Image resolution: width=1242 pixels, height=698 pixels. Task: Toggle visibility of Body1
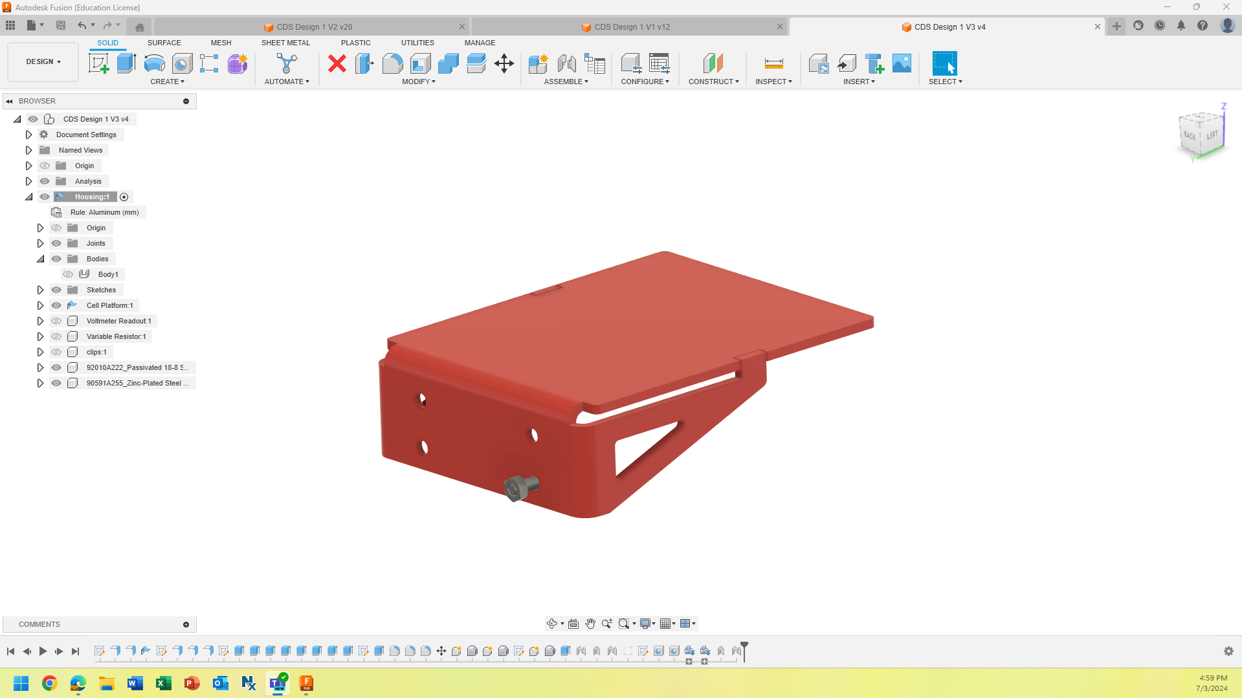[x=68, y=274]
